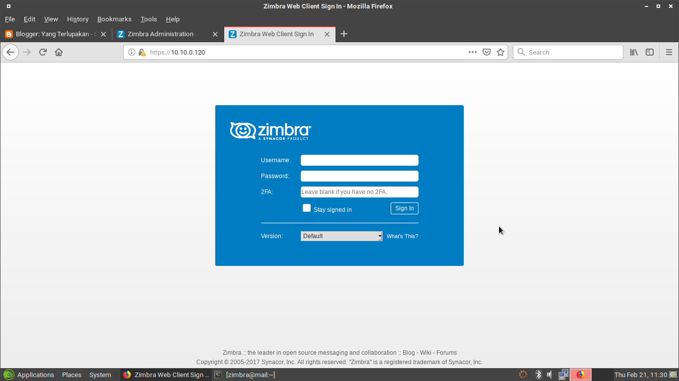Go back to the previous page

10,52
